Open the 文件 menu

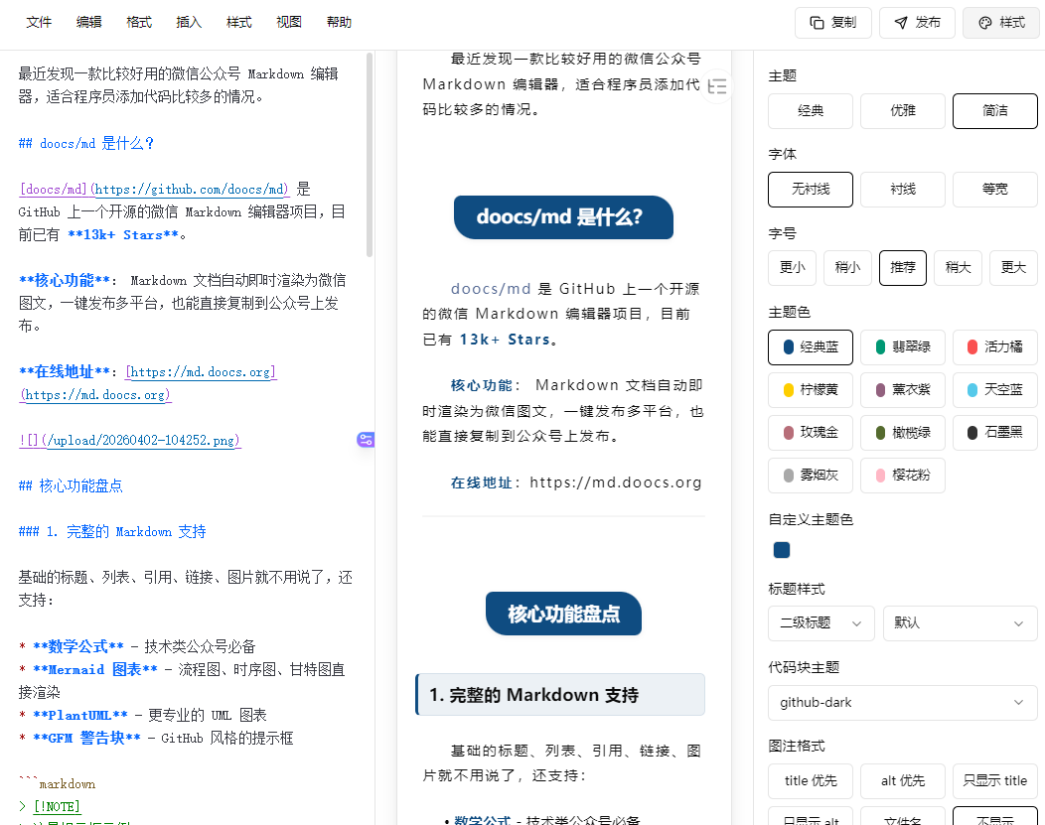pyautogui.click(x=39, y=23)
